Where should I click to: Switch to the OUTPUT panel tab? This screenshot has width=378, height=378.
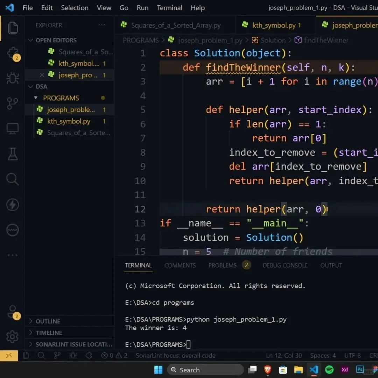click(x=331, y=265)
